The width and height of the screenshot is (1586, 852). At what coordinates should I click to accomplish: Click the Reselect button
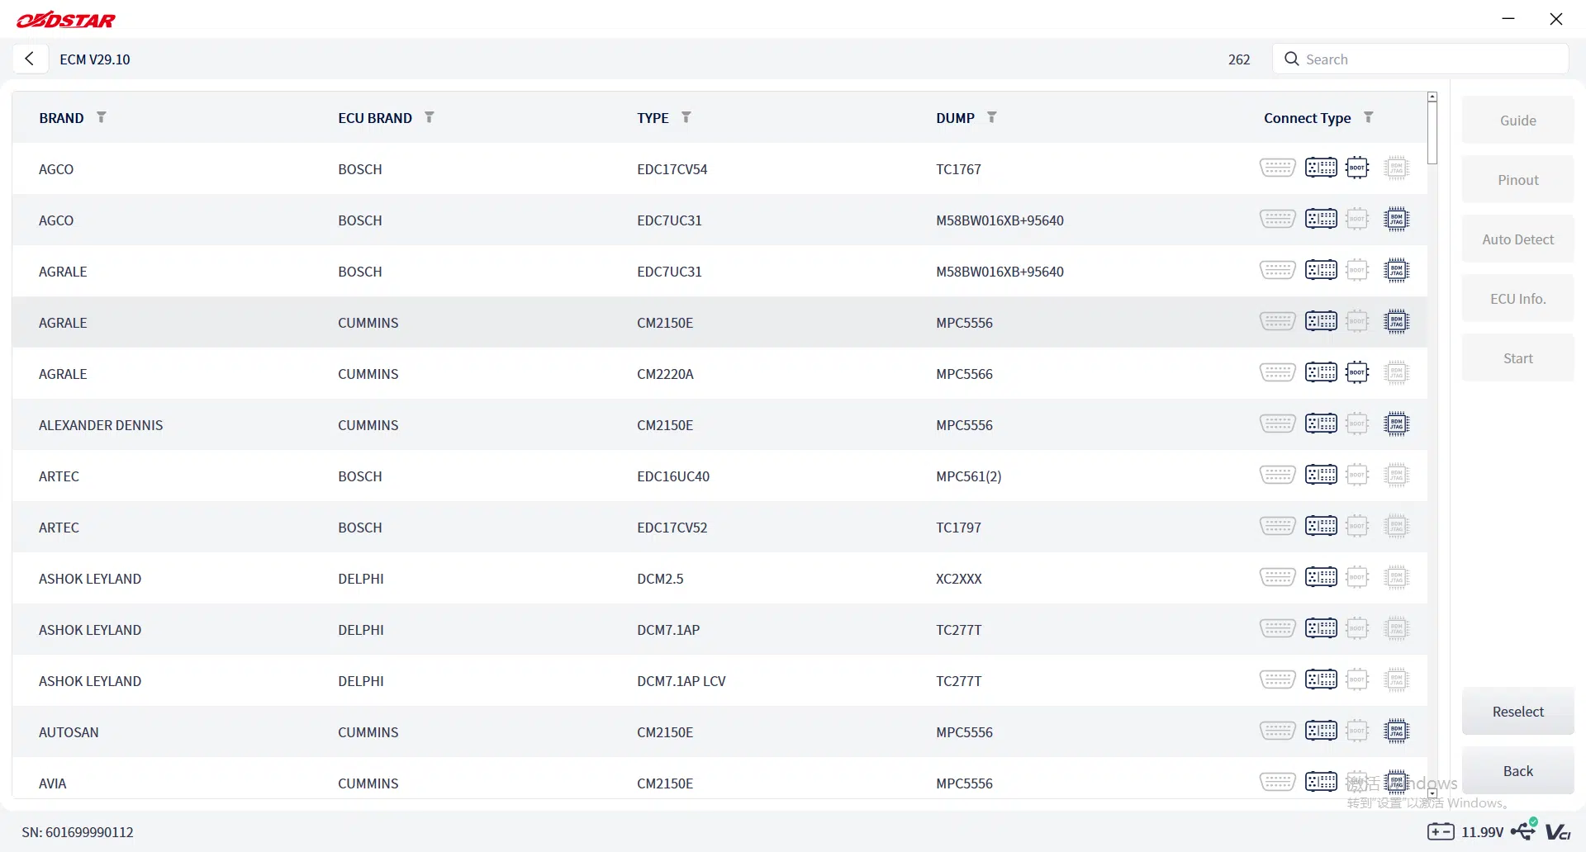point(1518,712)
